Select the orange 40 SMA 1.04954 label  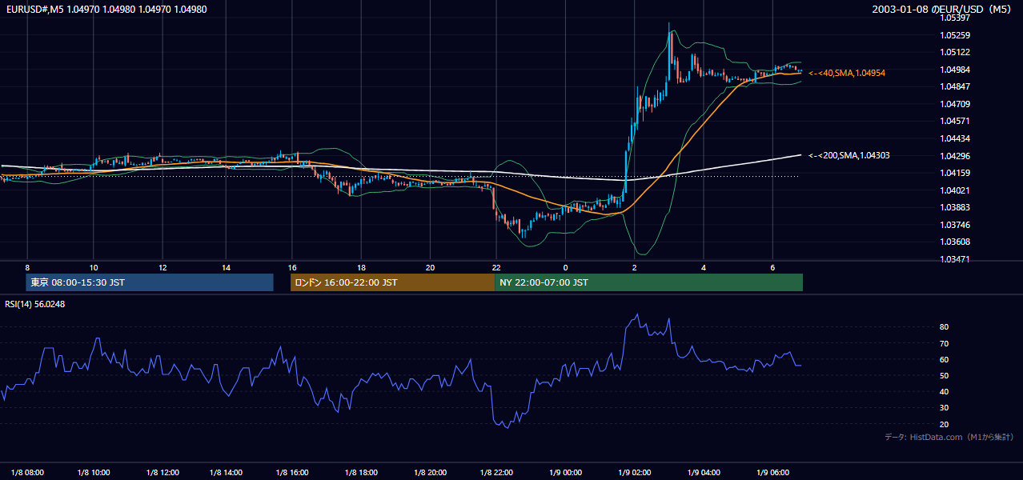pyautogui.click(x=847, y=73)
